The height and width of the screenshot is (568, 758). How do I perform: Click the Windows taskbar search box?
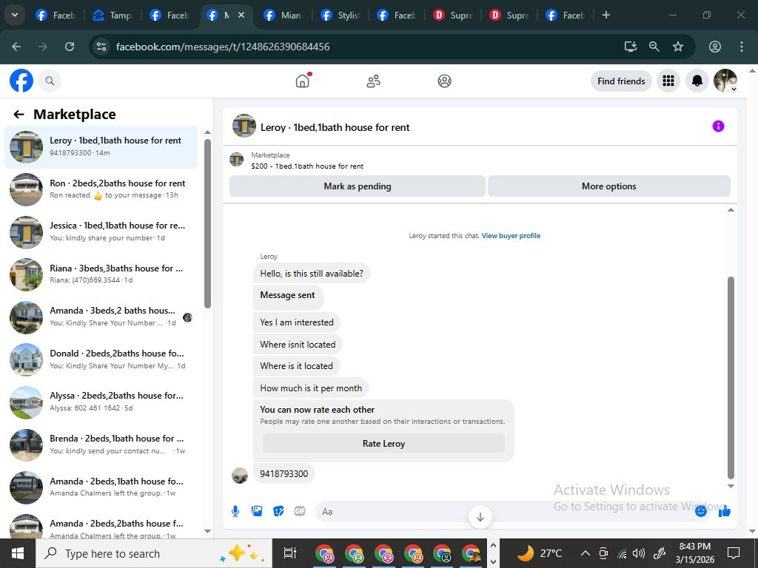(154, 553)
